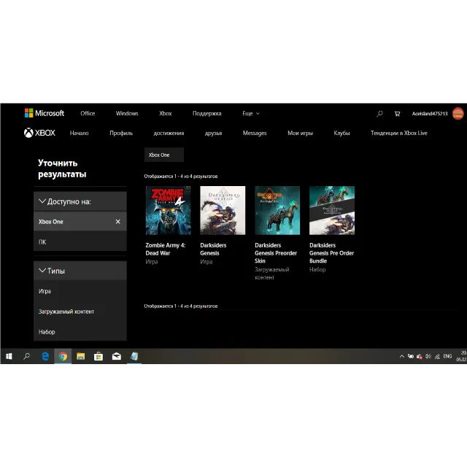
Task: Click the Darksiders Genesis Preorder Skin title
Action: [276, 253]
